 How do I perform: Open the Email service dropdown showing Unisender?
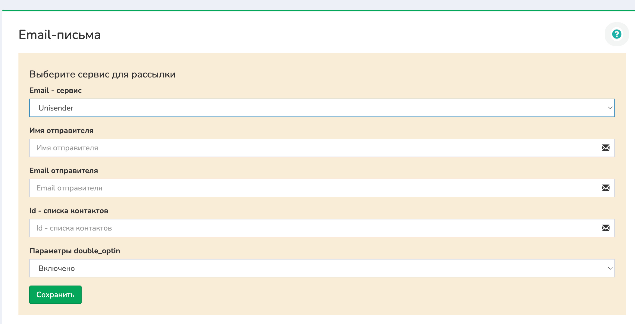(322, 108)
